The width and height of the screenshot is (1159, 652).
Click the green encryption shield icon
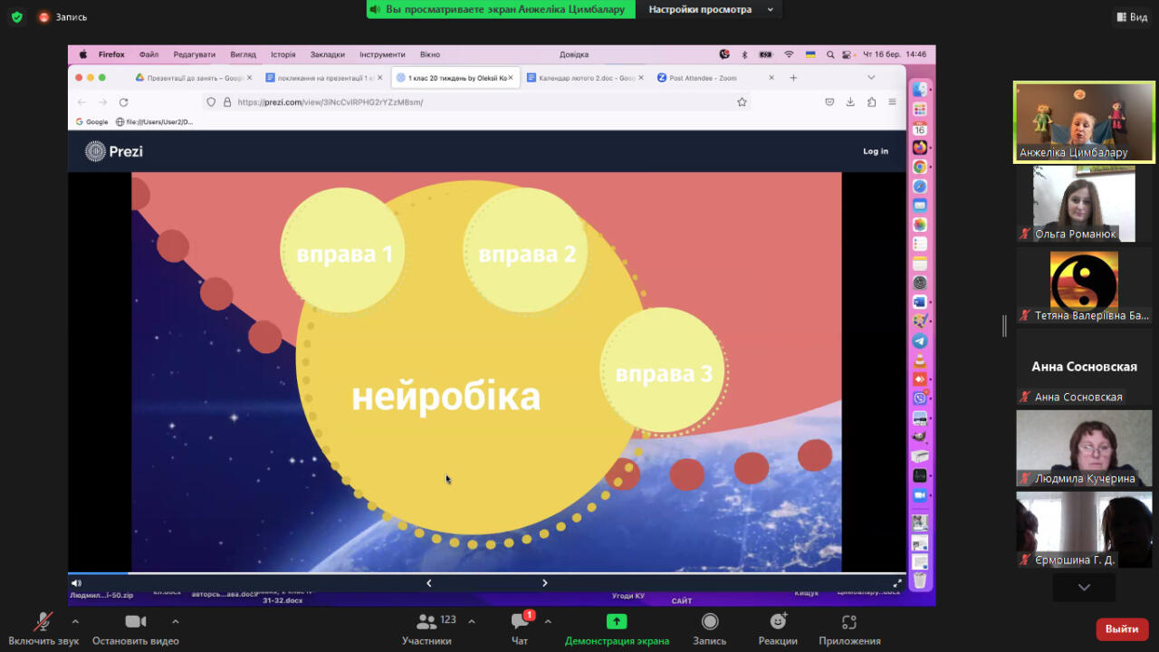coord(16,17)
